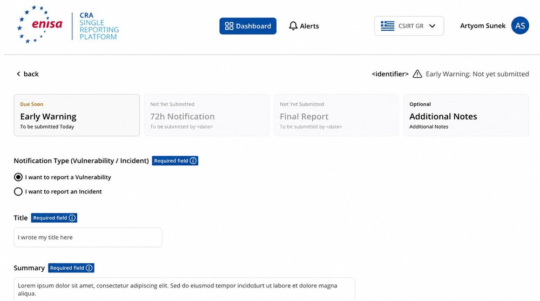Click the ENISA logo
This screenshot has height=301, width=540.
(x=40, y=24)
